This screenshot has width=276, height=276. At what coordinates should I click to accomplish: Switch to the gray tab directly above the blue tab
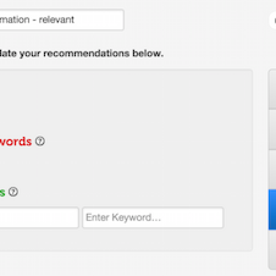click(x=272, y=170)
